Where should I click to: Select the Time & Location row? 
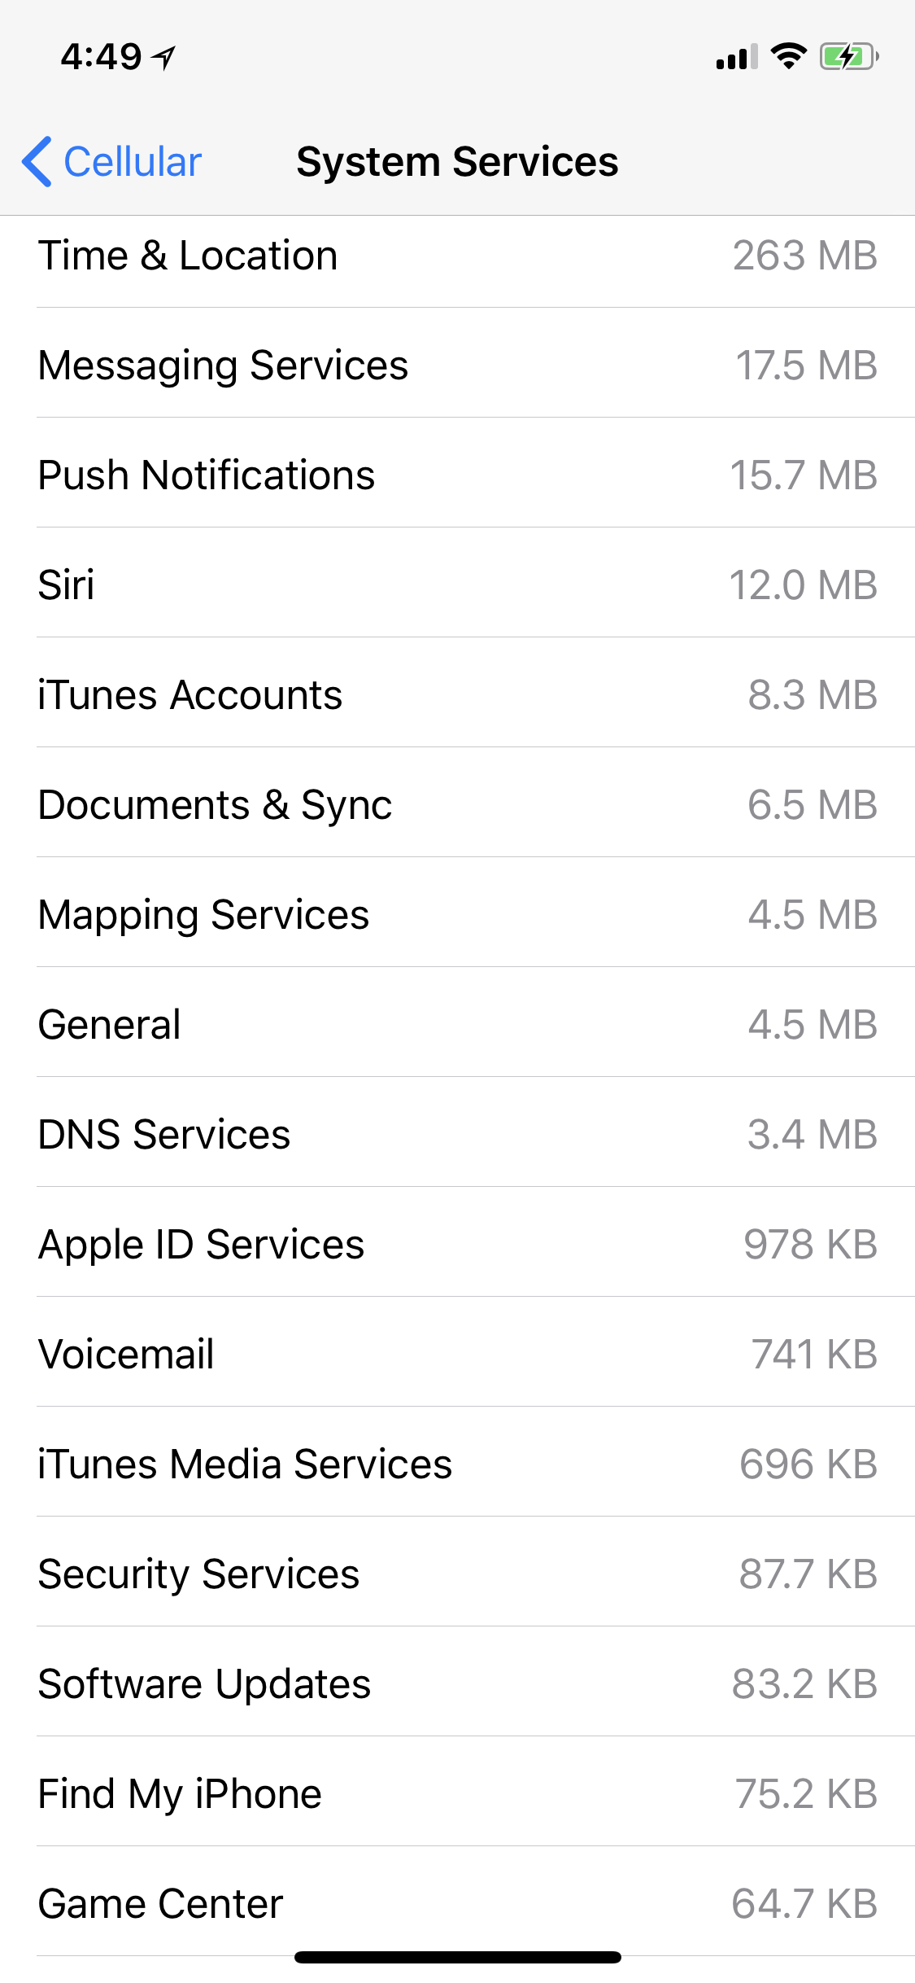[x=457, y=256]
